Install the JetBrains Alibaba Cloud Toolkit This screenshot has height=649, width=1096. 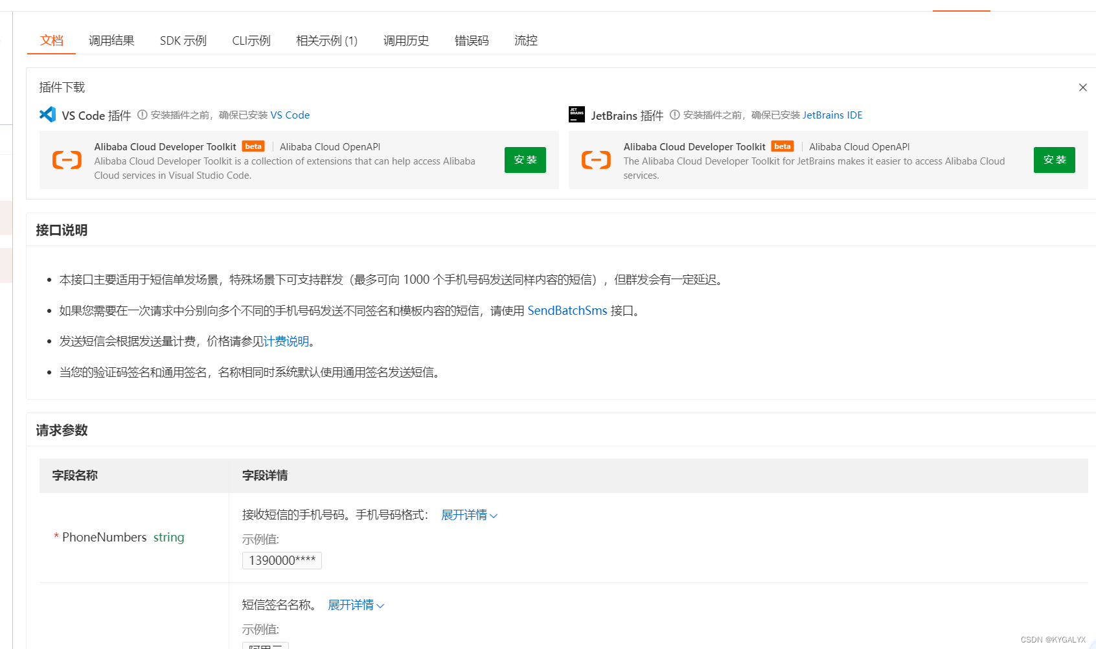coord(1055,160)
